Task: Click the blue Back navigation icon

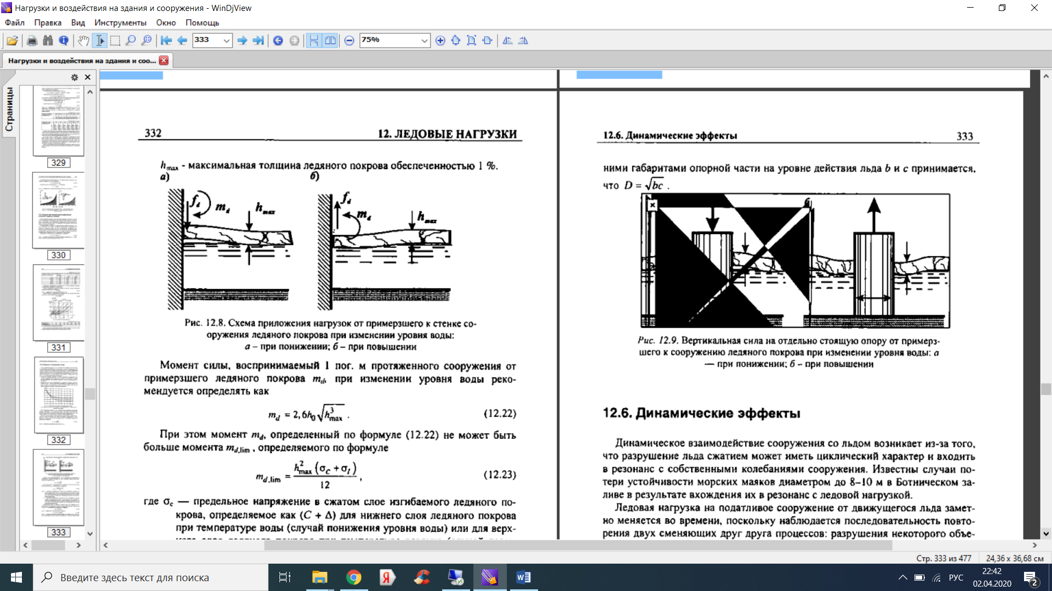Action: pos(278,40)
